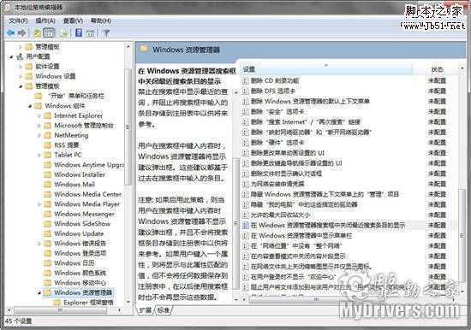Viewport: 471px width, 330px height.
Task: Select Windows 移动中心 in the tree
Action: pyautogui.click(x=80, y=283)
